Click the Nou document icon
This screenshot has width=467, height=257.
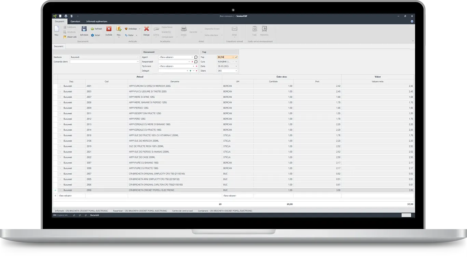click(57, 29)
